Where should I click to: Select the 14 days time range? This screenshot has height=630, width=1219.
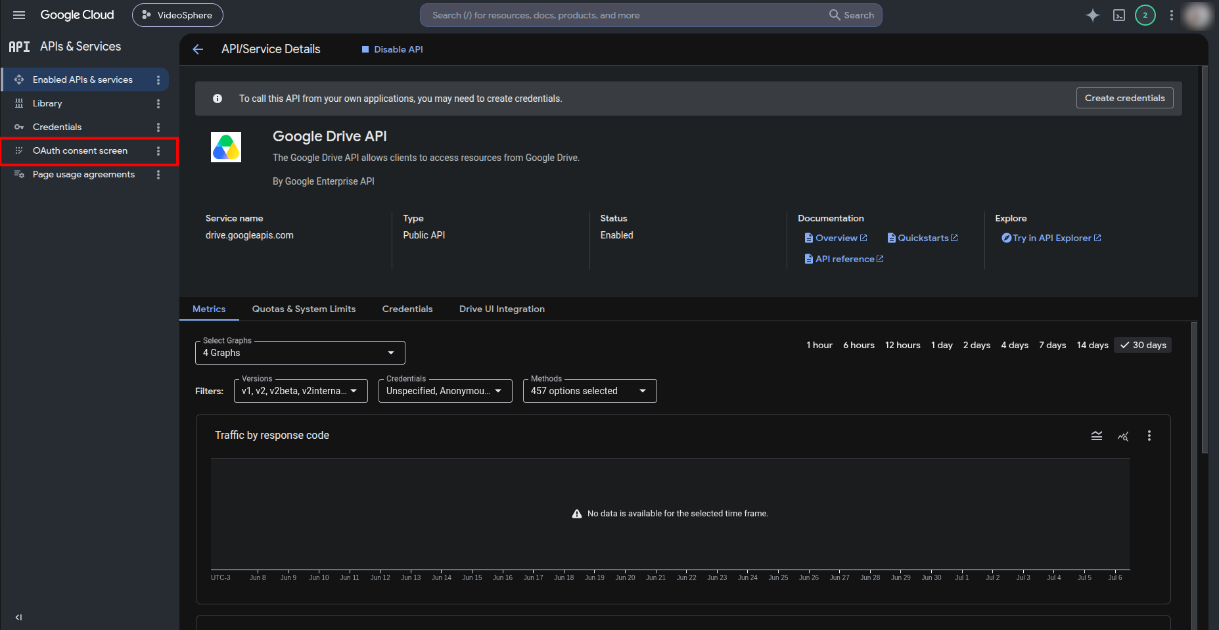point(1092,345)
